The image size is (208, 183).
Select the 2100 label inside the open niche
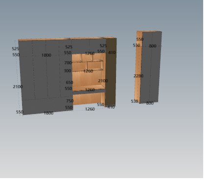(x=103, y=81)
